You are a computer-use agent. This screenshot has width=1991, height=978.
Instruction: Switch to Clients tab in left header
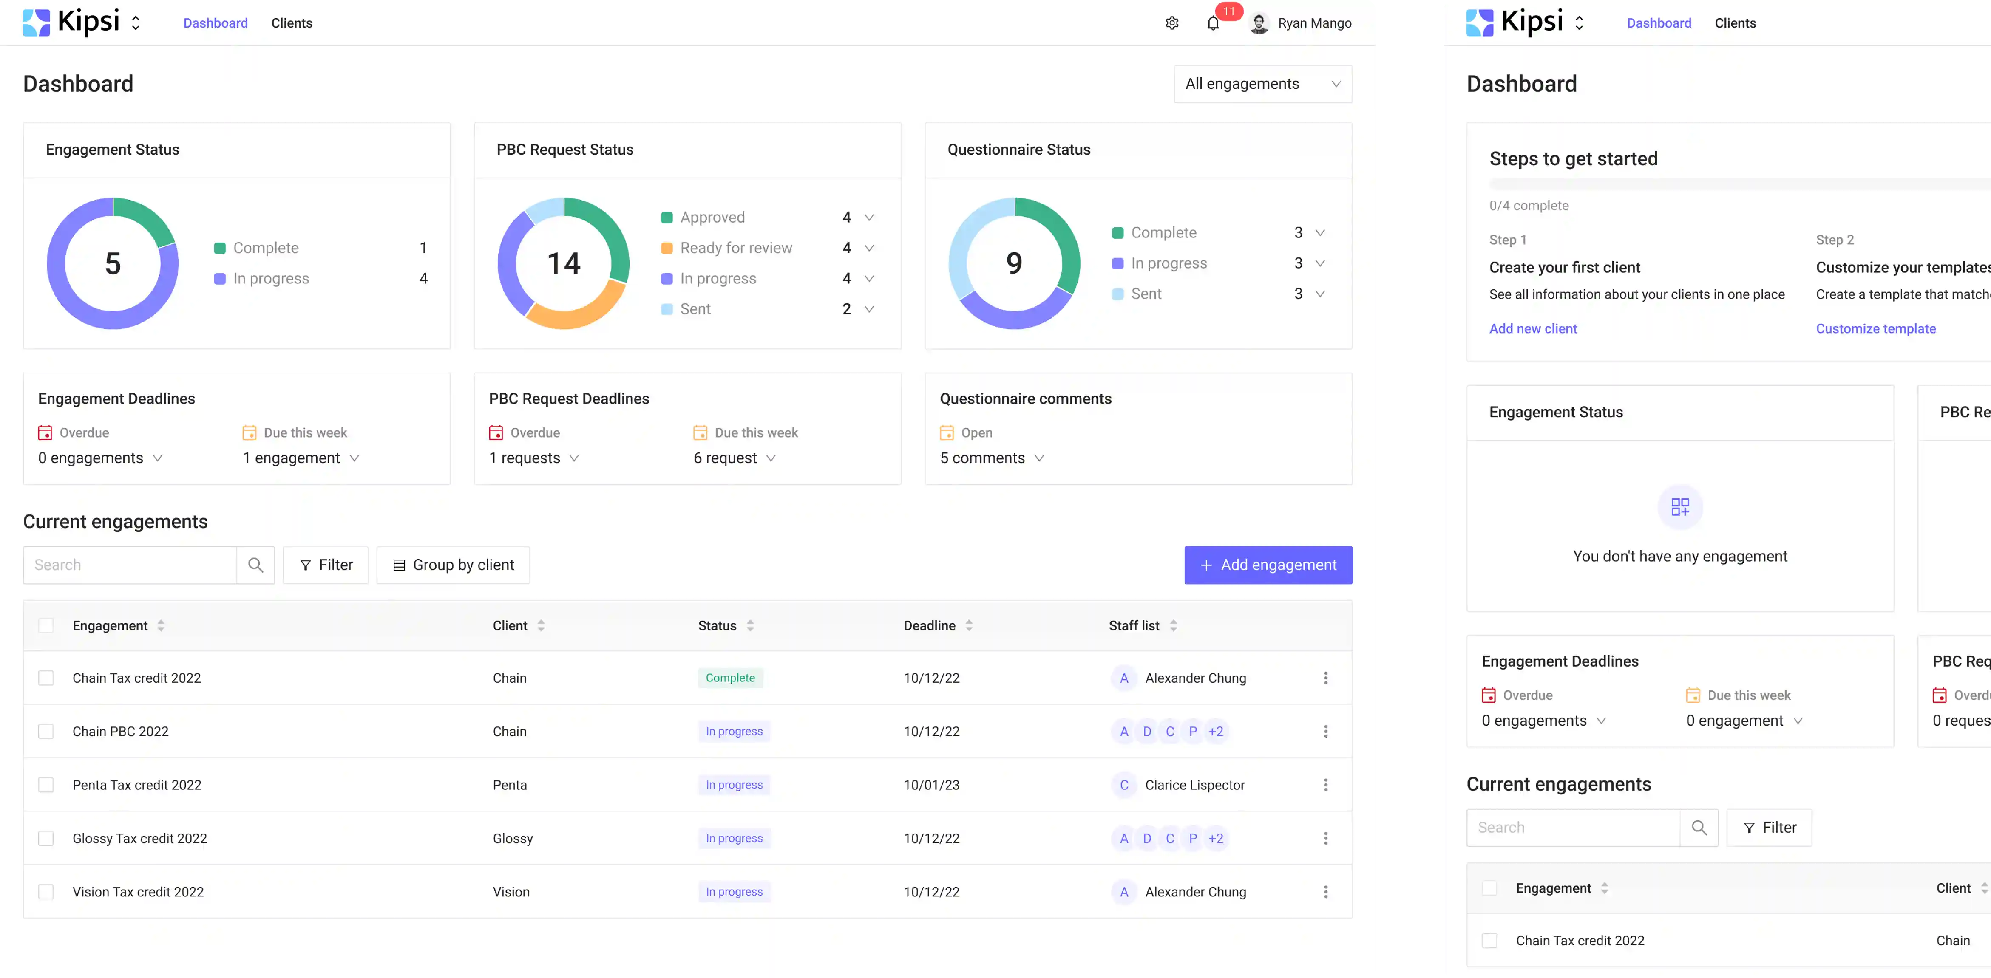click(x=292, y=23)
